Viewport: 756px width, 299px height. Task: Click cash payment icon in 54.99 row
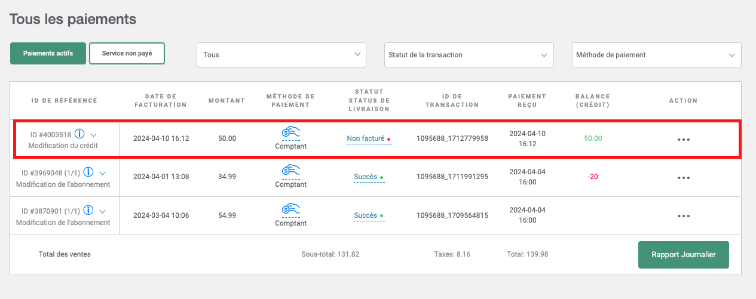click(290, 209)
